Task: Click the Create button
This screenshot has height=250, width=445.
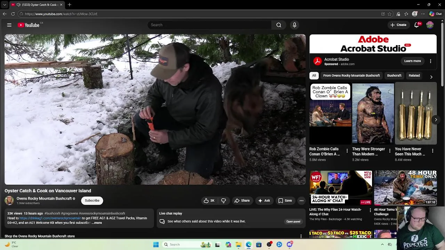Action: [398, 25]
